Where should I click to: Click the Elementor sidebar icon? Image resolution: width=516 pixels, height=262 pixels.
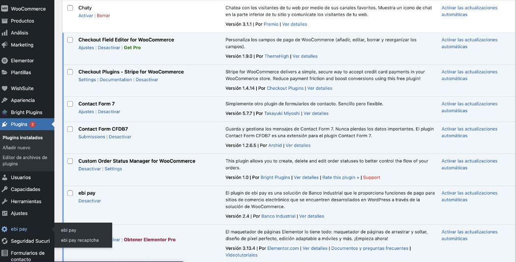5,61
